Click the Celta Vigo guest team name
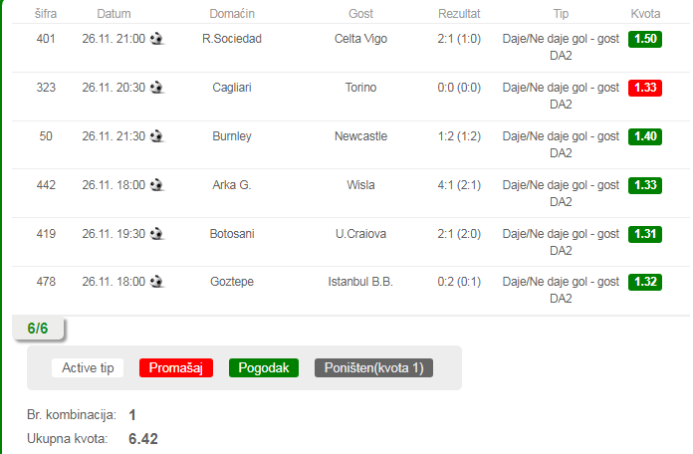The image size is (693, 454). pos(360,39)
